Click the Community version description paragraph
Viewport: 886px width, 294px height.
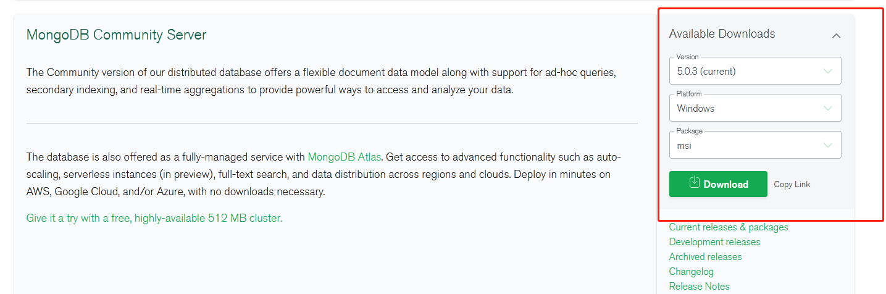tap(320, 81)
